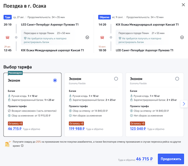Show next fare options with right arrow
Viewport: 188px width, 166px height.
click(x=184, y=104)
